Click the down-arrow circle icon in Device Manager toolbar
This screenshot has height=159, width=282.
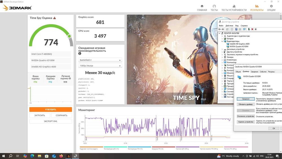255,29
